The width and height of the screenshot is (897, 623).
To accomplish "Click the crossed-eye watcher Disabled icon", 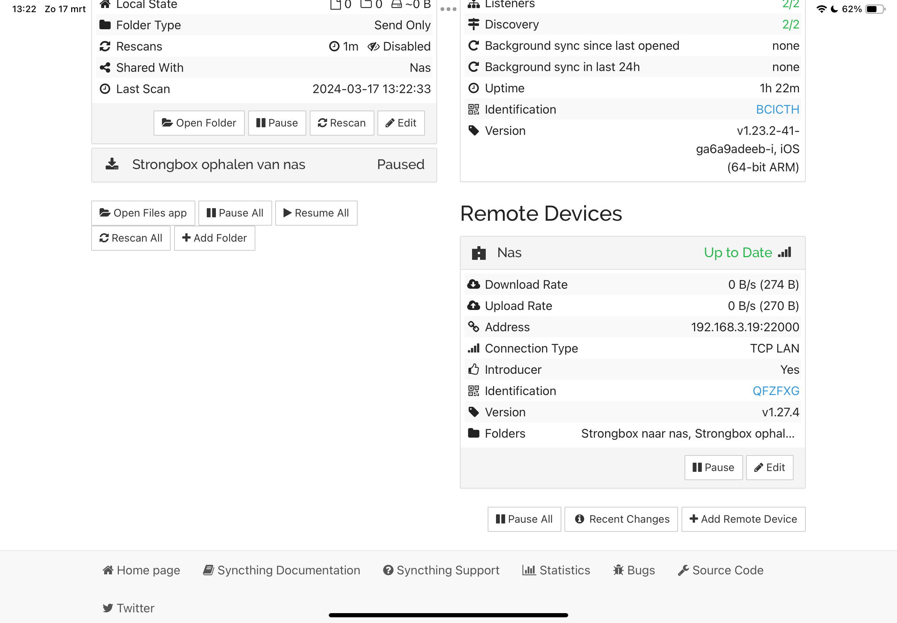I will [373, 46].
